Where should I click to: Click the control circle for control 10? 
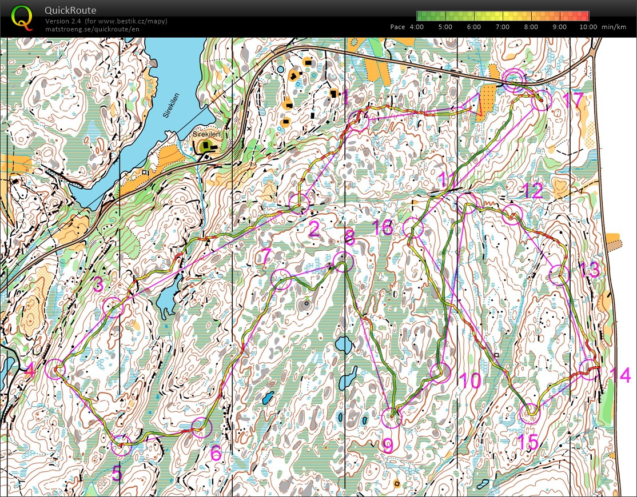[x=440, y=372]
